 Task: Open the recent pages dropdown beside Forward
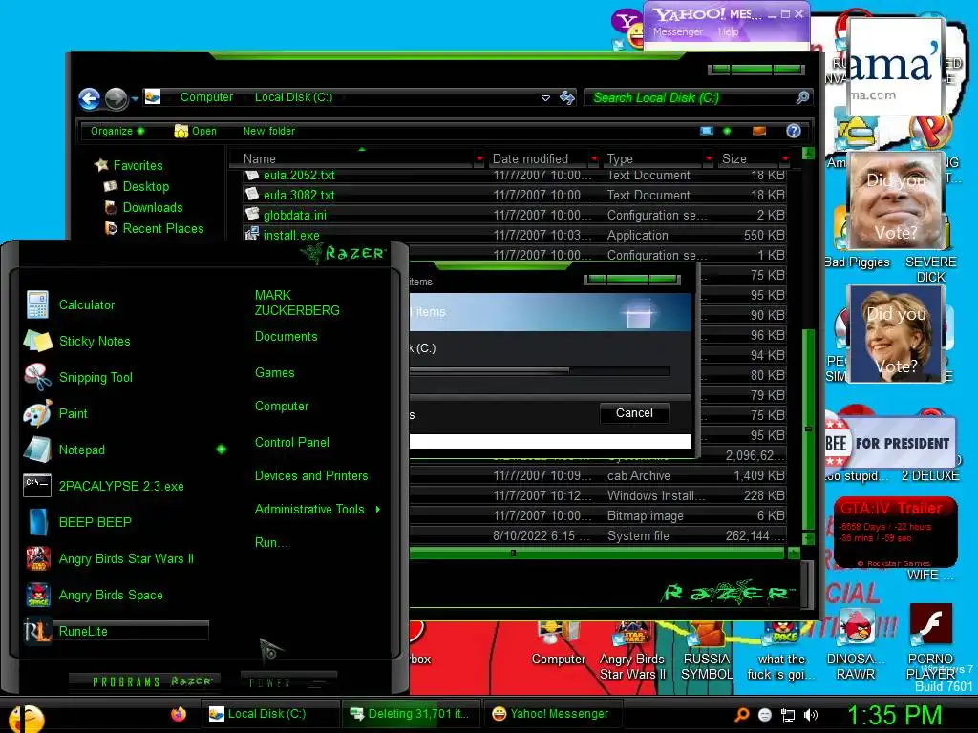[x=135, y=99]
